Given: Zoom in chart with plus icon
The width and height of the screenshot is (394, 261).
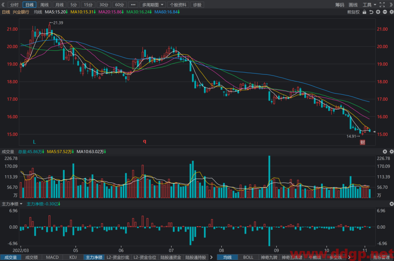Looking at the screenshot, I should [378, 12].
